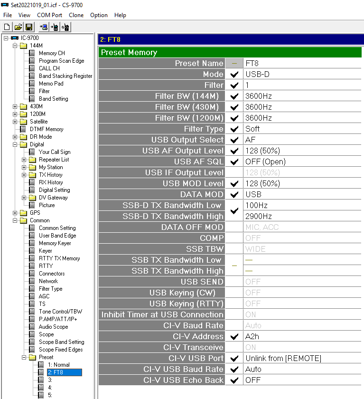Select preset 3: in the tree
Screen dimensions: 364x399
(x=50, y=380)
